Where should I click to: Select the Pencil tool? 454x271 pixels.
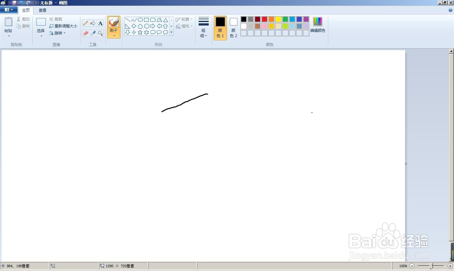point(85,23)
